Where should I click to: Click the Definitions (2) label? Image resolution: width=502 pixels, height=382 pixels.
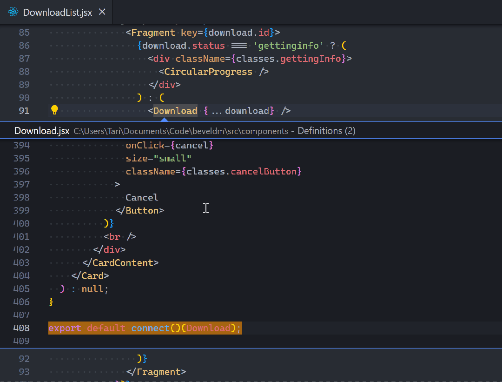pyautogui.click(x=326, y=131)
